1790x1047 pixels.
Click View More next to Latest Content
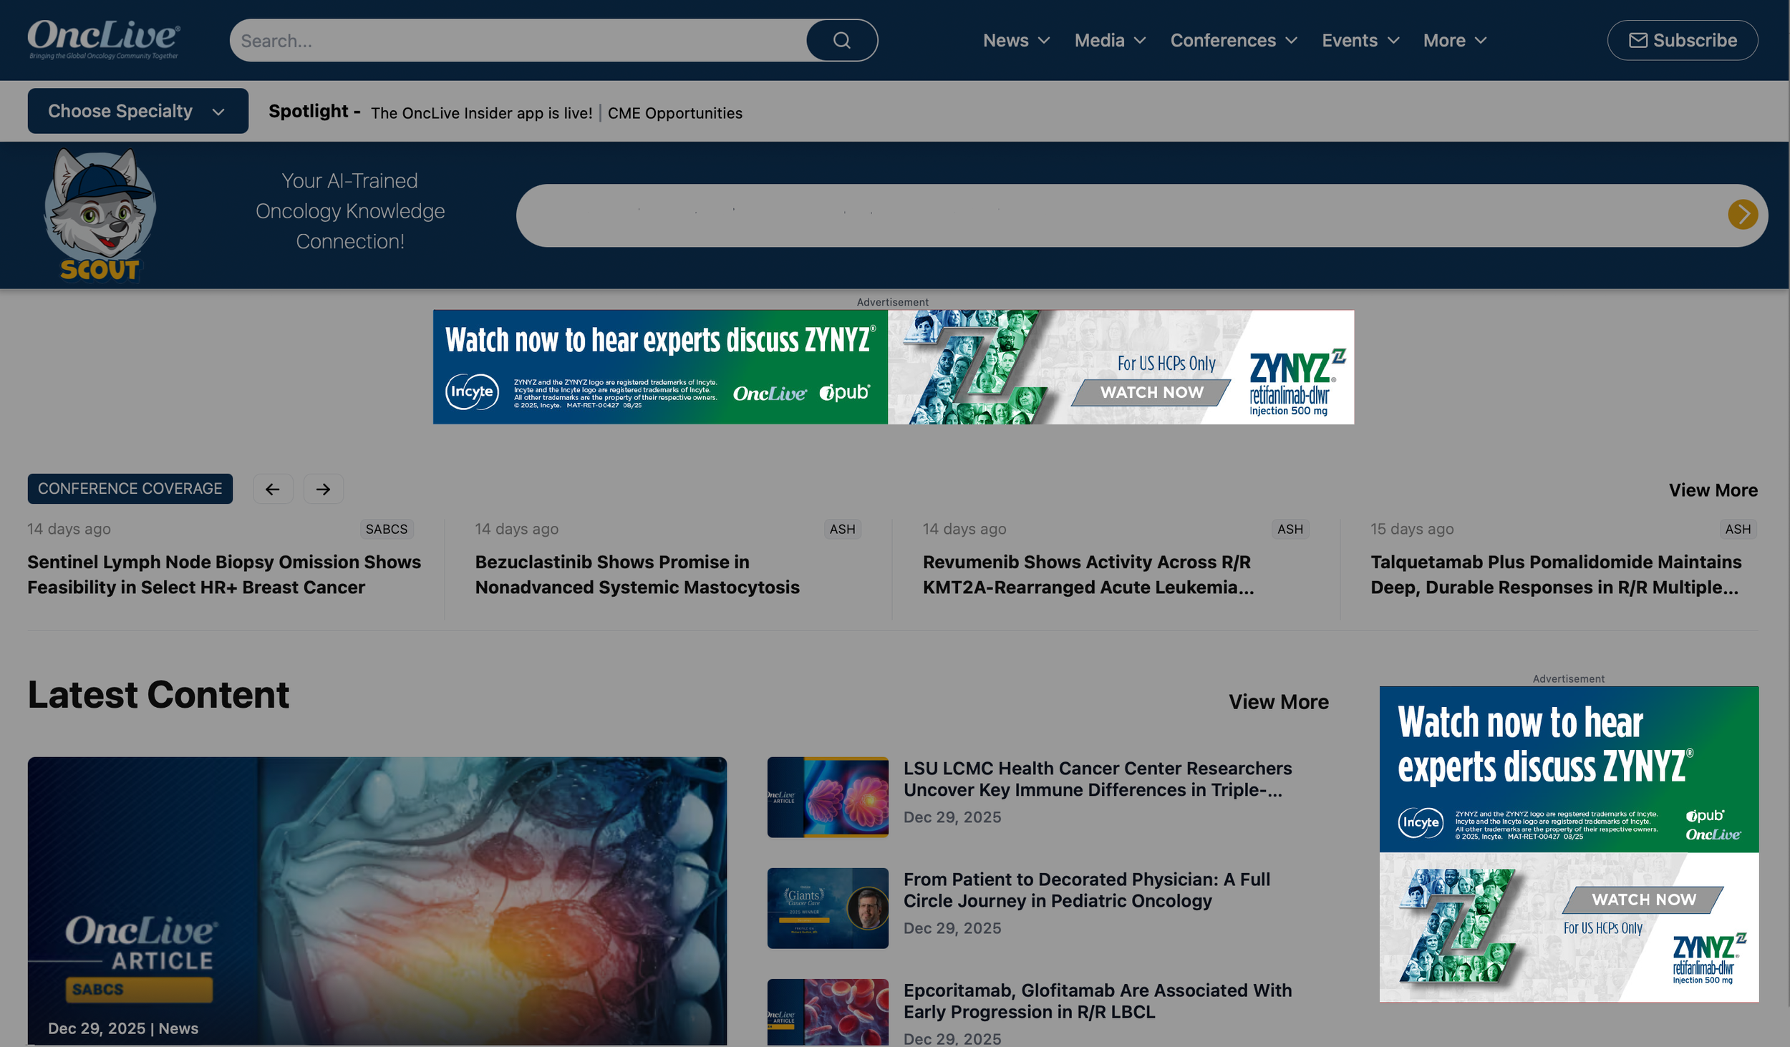pos(1279,702)
